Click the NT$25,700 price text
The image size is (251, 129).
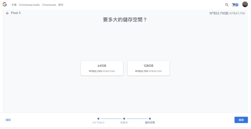[x=142, y=71]
